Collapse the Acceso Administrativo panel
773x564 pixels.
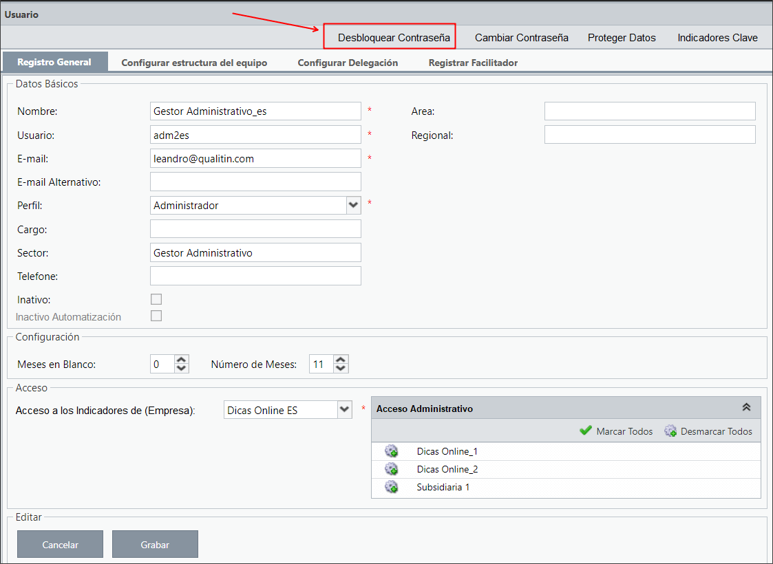pyautogui.click(x=746, y=407)
